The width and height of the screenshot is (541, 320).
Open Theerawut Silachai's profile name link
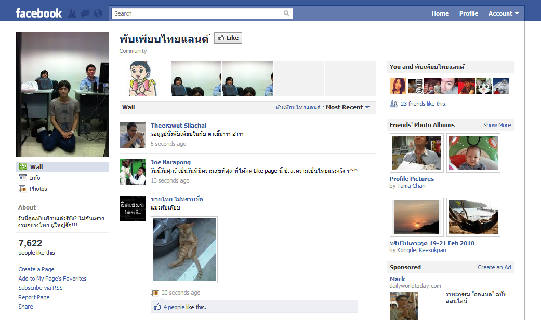[x=178, y=126]
